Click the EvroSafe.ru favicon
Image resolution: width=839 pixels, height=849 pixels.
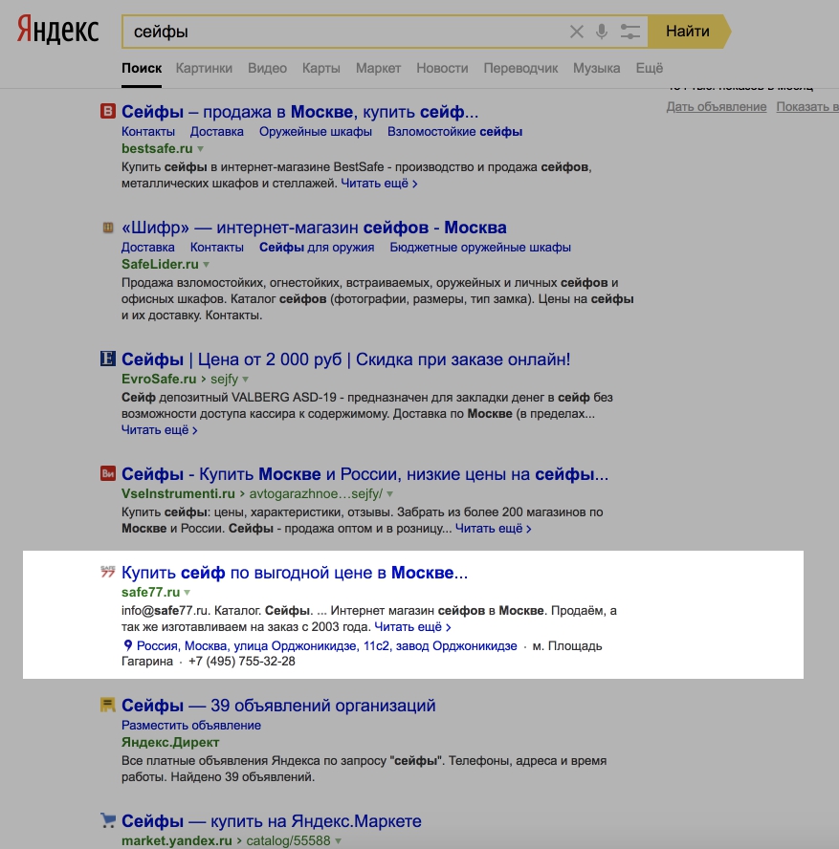[108, 359]
